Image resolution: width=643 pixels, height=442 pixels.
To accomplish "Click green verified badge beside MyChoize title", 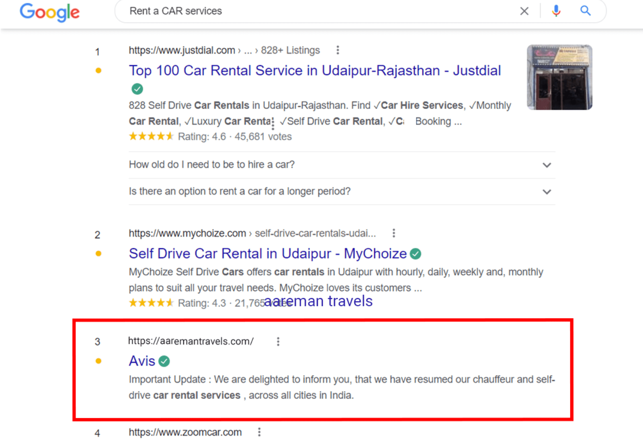I will 416,254.
